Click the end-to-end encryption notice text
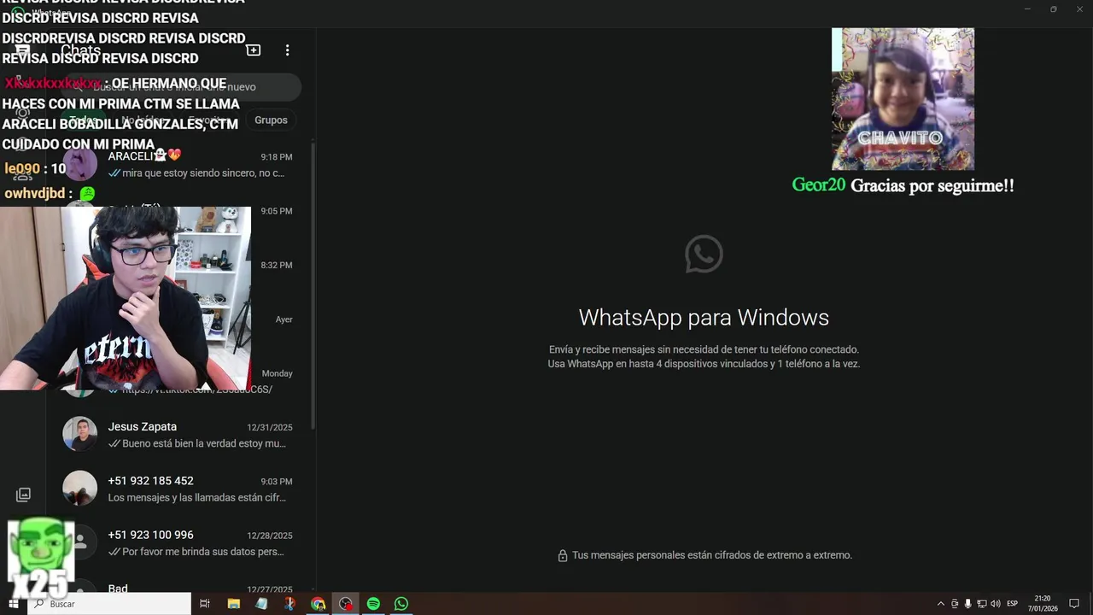 coord(712,555)
